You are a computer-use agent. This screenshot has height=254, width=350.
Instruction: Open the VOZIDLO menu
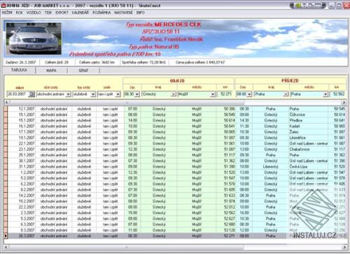coord(34,13)
